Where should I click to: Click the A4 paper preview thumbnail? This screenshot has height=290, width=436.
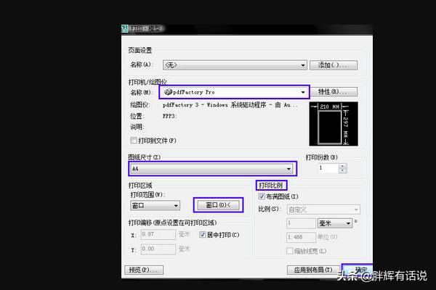coord(332,123)
